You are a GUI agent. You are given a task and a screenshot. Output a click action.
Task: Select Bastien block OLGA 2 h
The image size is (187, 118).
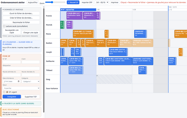(x=73, y=43)
